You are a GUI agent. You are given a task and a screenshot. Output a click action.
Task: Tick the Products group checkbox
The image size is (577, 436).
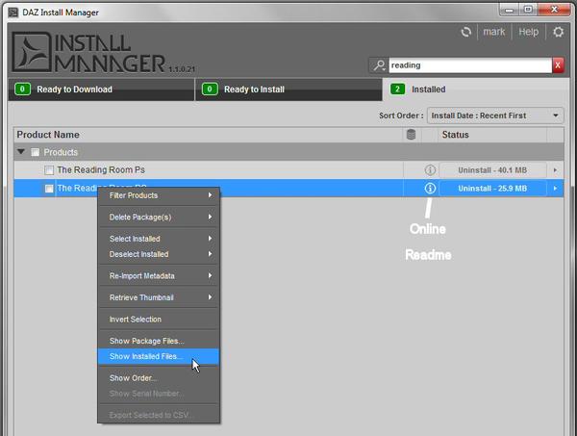tap(35, 152)
